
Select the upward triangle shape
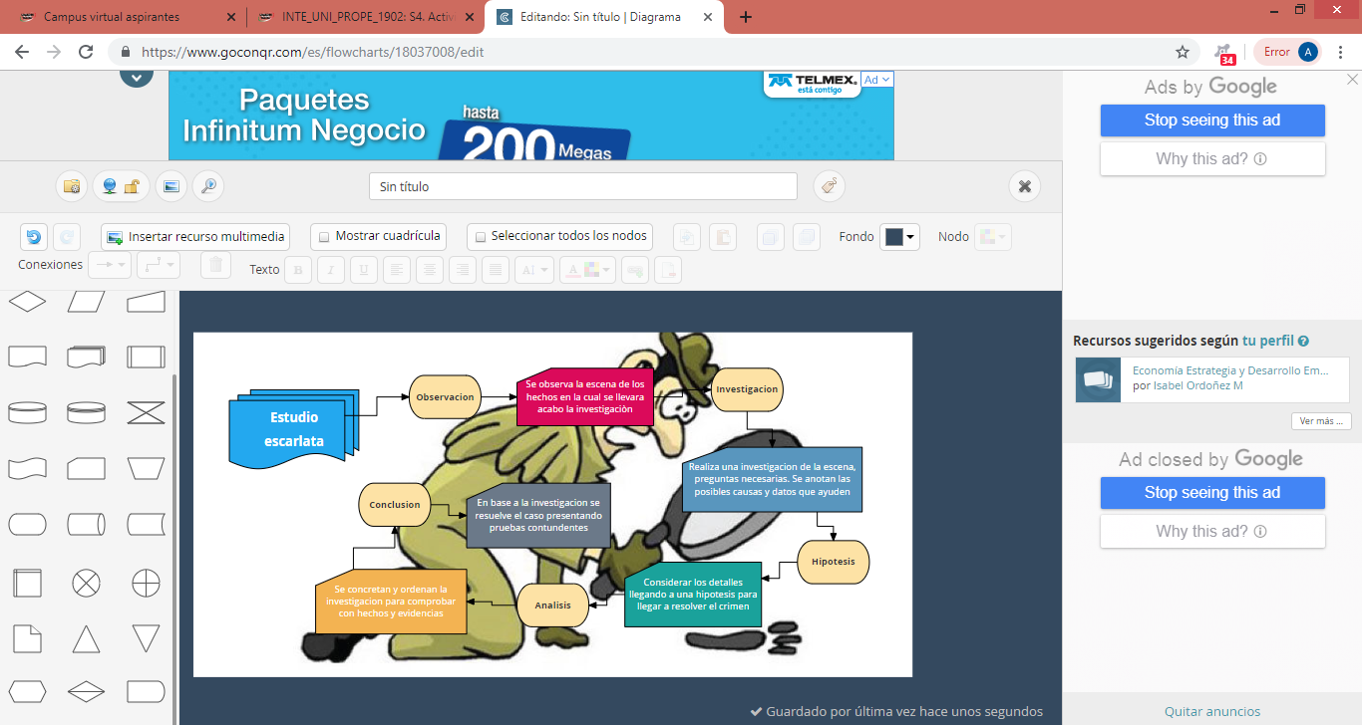coord(87,638)
